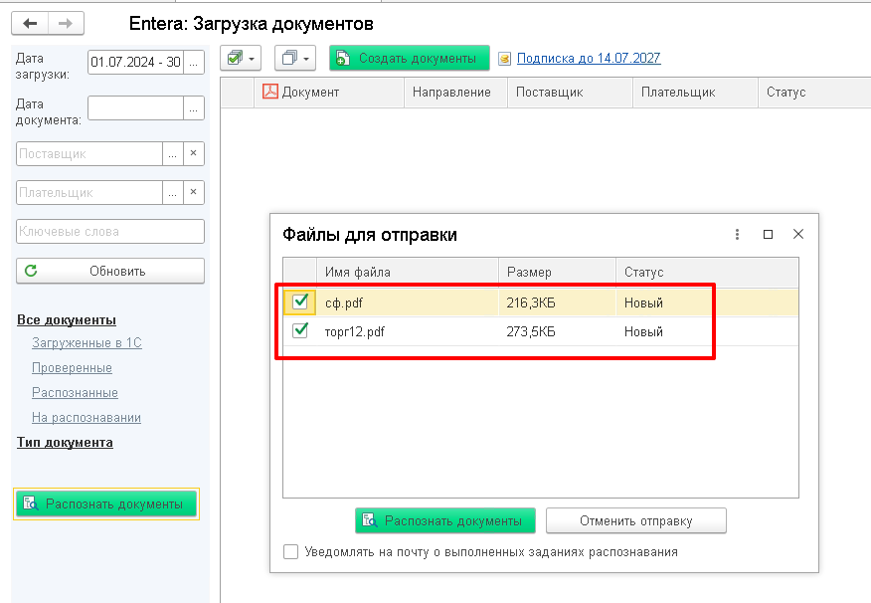Open the dialog's three-dot more menu

737,235
